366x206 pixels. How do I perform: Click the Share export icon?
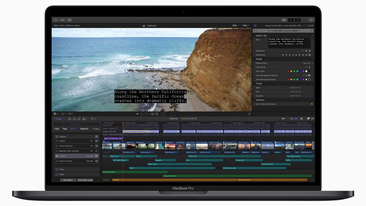(311, 20)
